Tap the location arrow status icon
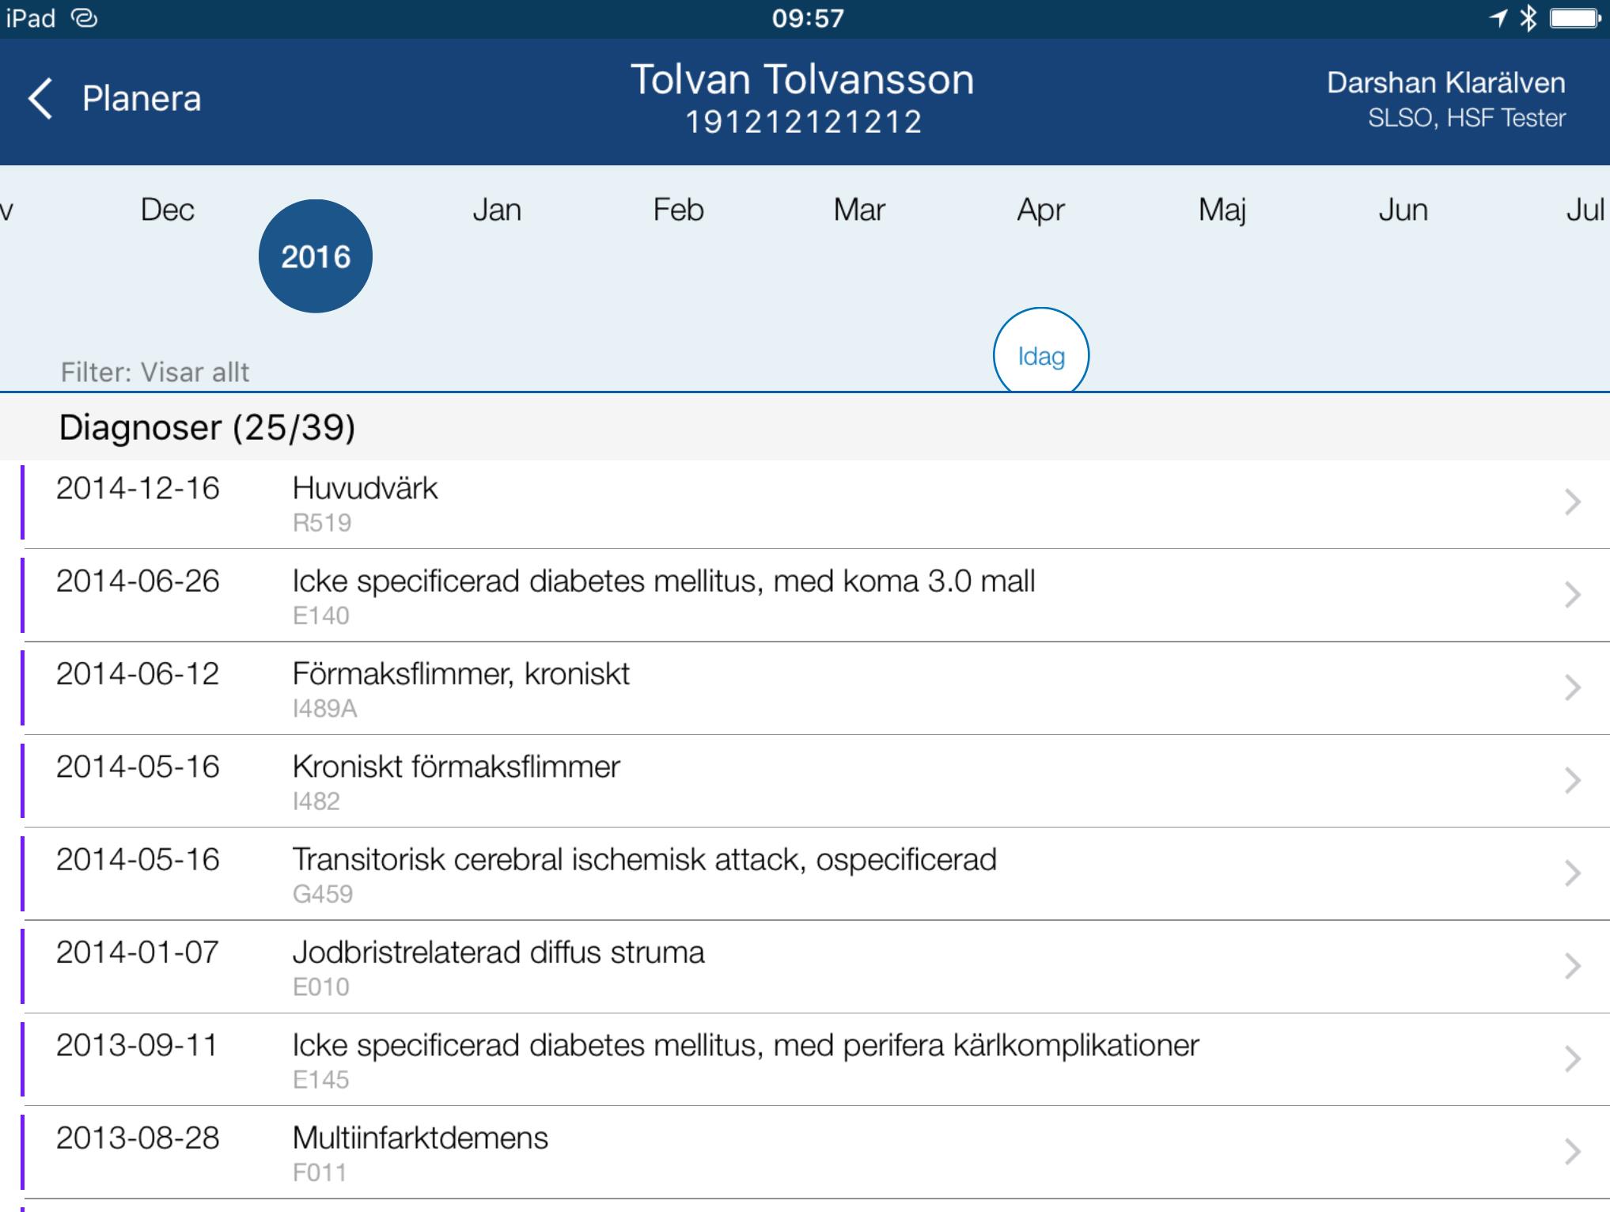1610x1212 pixels. tap(1497, 17)
